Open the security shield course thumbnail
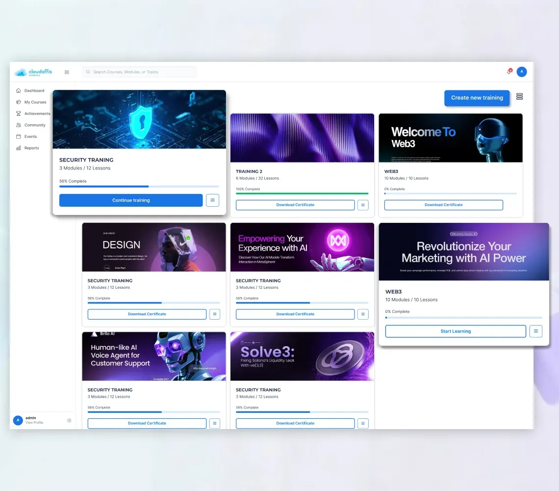This screenshot has width=559, height=491. click(139, 119)
